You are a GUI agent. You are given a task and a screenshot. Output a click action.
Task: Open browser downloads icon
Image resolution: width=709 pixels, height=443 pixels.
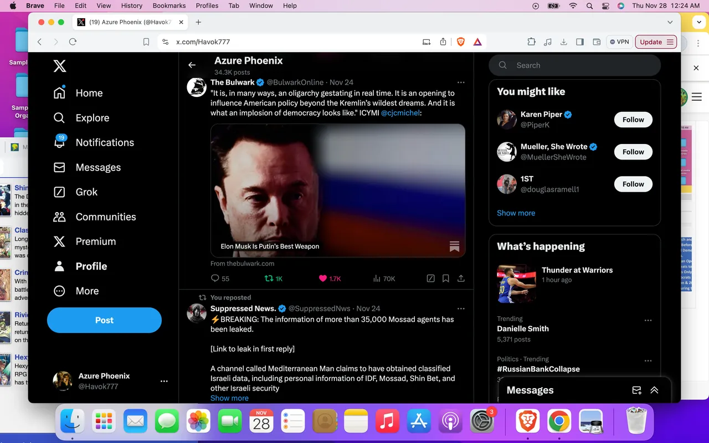[x=564, y=42]
